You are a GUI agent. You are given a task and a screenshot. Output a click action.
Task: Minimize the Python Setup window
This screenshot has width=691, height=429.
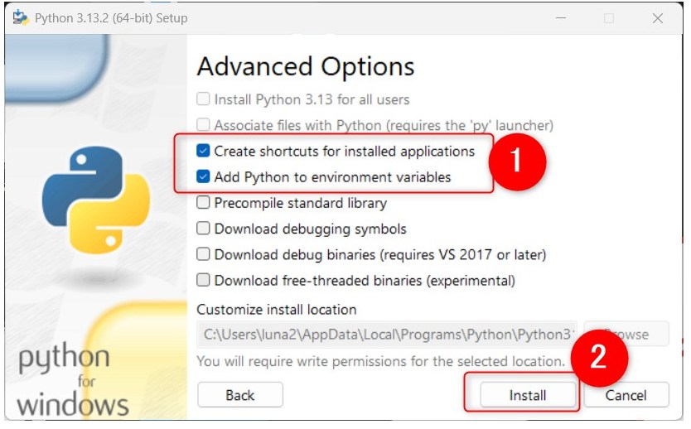[x=561, y=18]
